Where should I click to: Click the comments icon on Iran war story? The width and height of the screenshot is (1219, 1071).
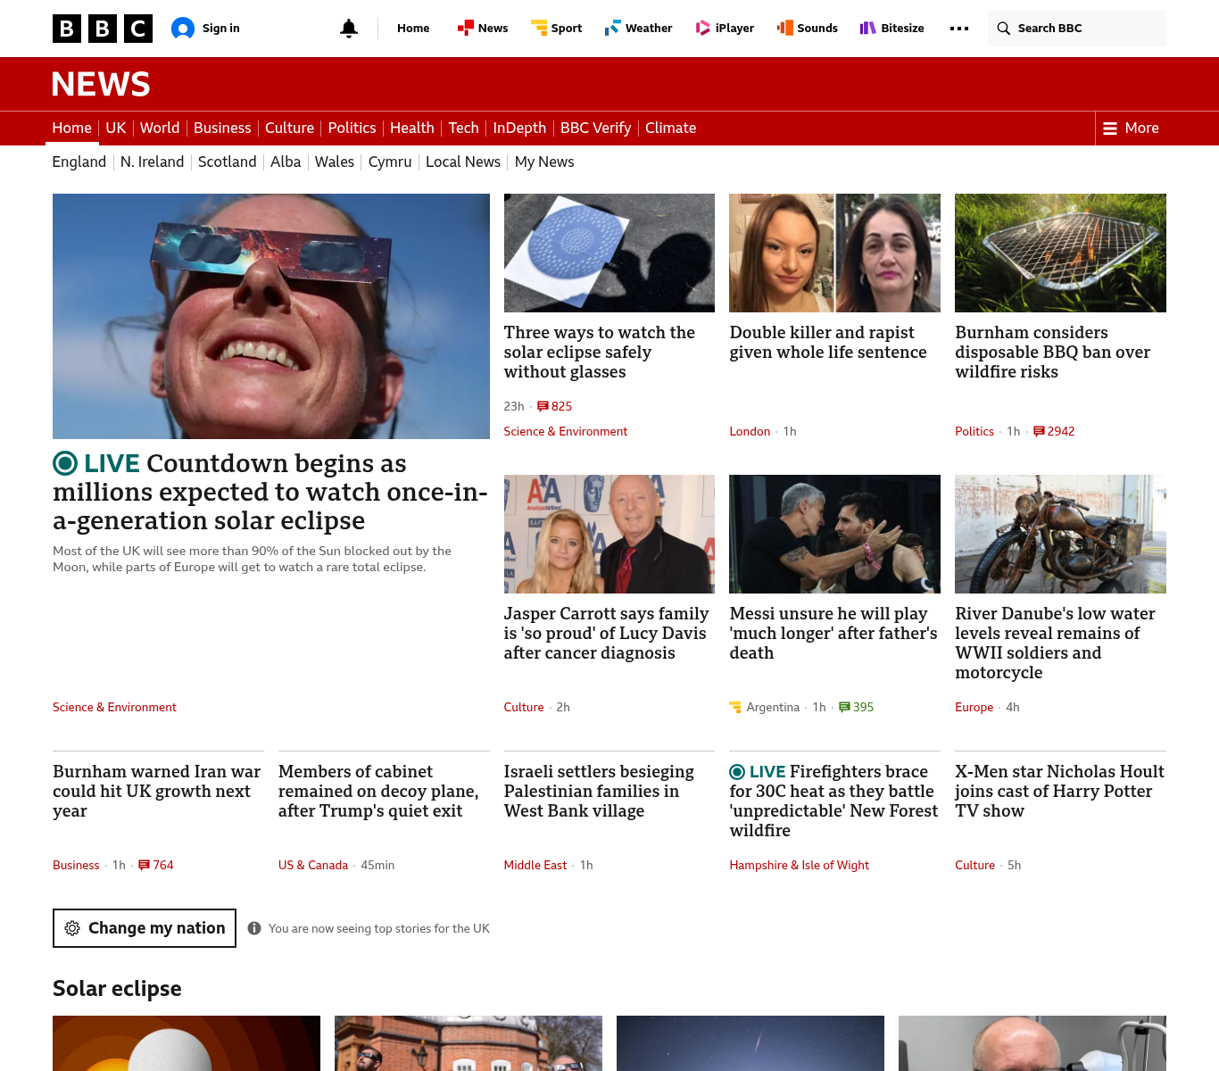pyautogui.click(x=144, y=865)
